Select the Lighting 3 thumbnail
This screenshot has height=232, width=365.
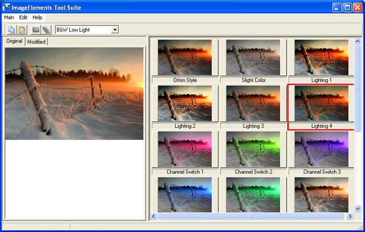coord(253,103)
